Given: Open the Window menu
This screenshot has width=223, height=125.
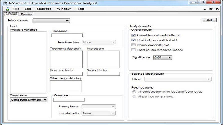Looking at the screenshot, I should pyautogui.click(x=64, y=9).
